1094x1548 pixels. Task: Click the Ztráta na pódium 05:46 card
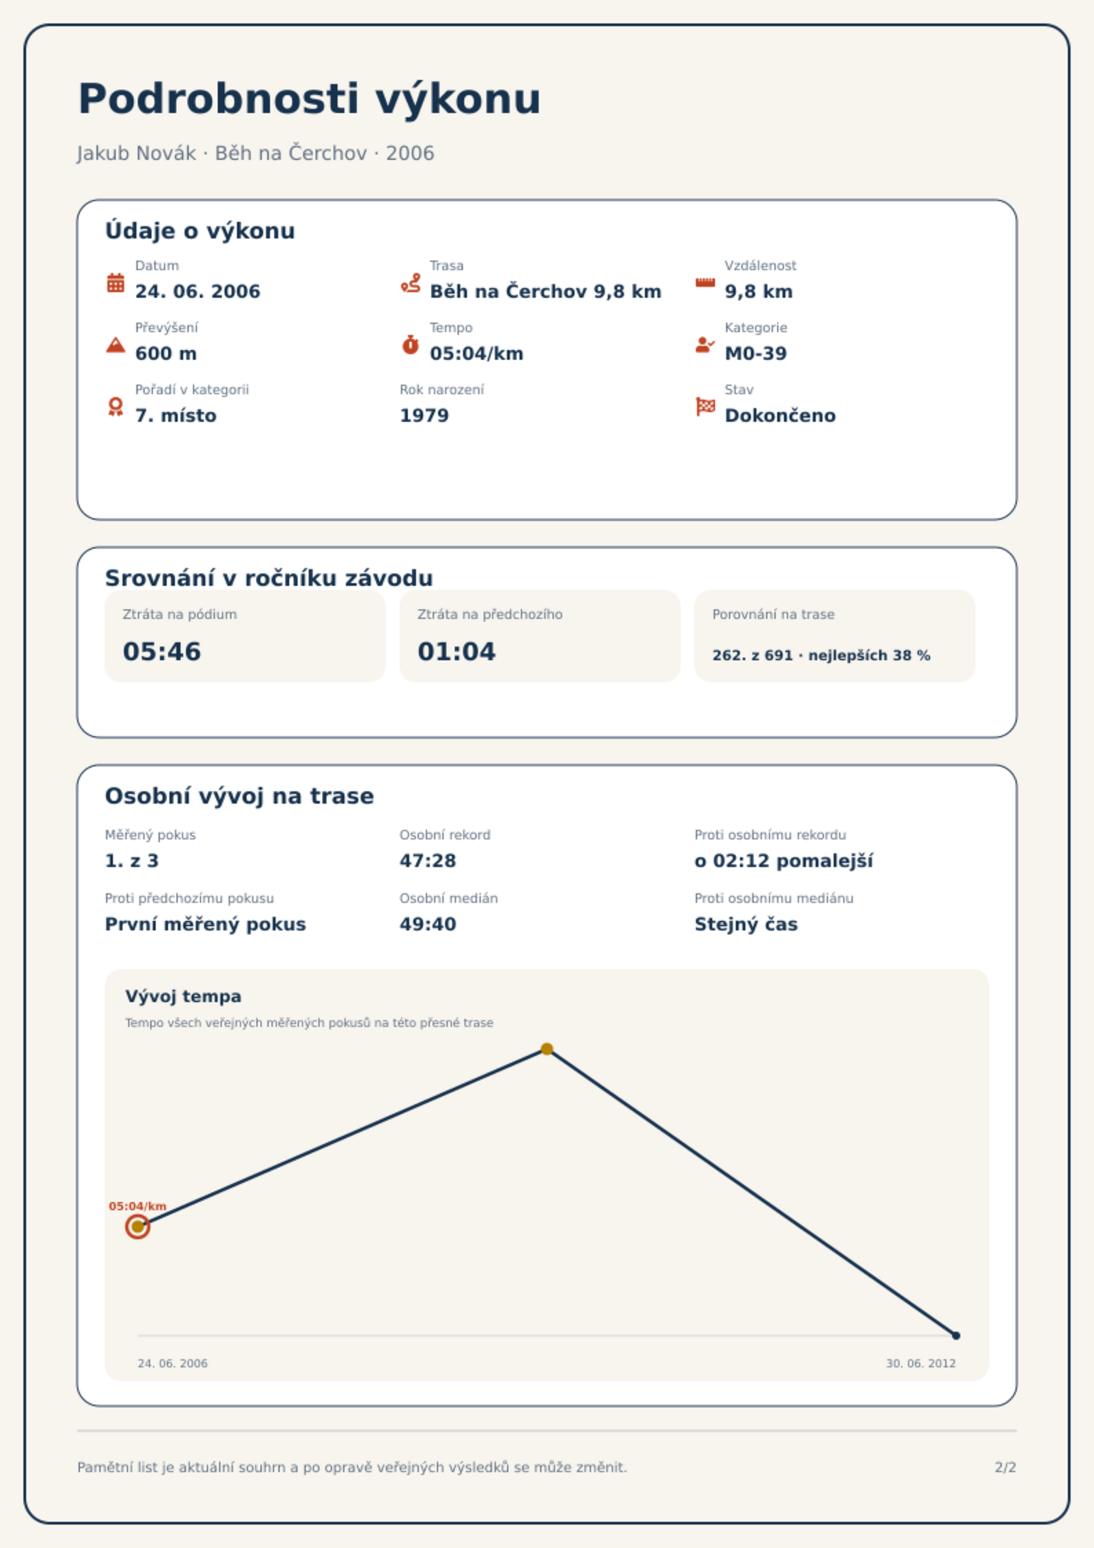point(245,635)
